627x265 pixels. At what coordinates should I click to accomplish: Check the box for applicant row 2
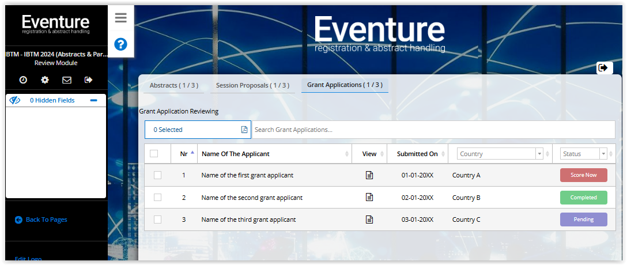(x=157, y=197)
